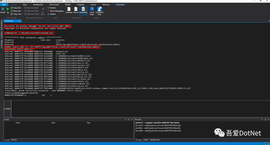Switch to the Stack tab
The height and width of the screenshot is (145, 270).
(x=146, y=140)
